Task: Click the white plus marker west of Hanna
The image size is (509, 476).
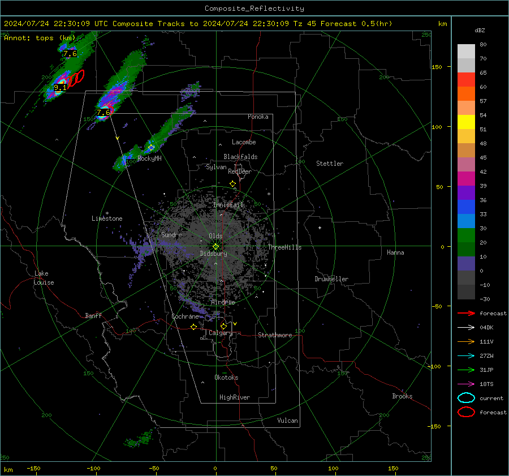Action: (320, 228)
